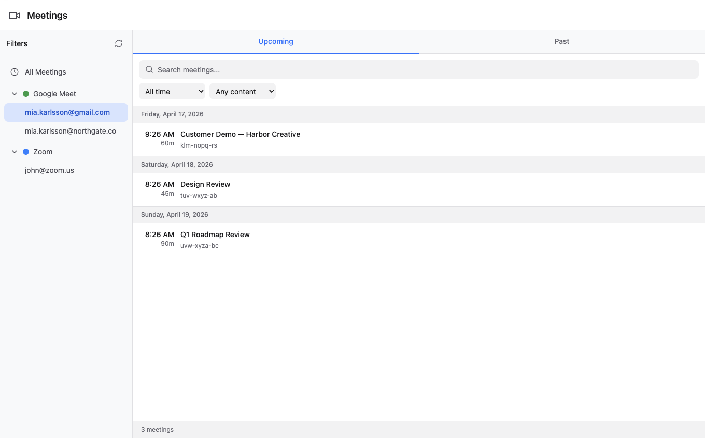Open the Any content filter dropdown
The width and height of the screenshot is (705, 438).
click(243, 91)
